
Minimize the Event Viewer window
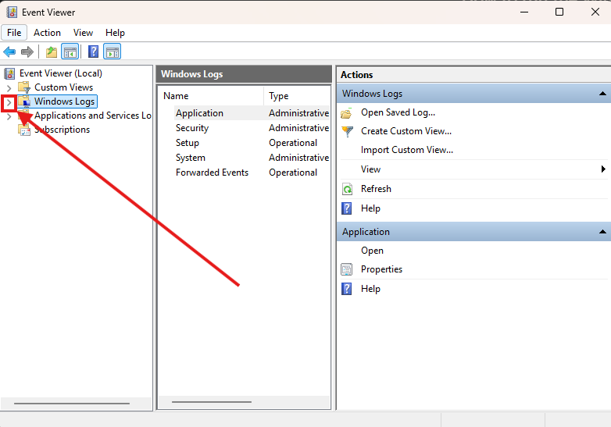tap(524, 12)
